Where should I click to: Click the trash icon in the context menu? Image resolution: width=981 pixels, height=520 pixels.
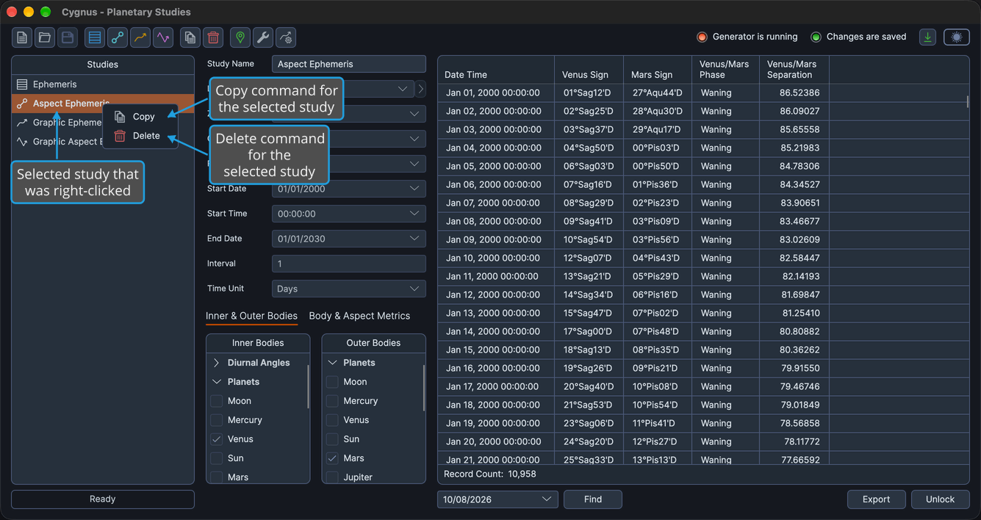[x=120, y=136]
